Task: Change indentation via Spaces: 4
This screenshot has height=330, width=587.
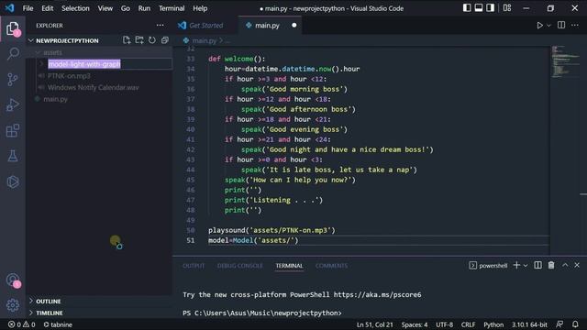Action: pos(415,324)
